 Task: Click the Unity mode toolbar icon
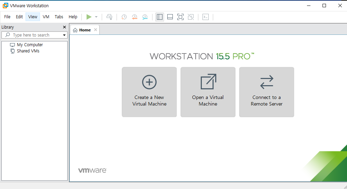pos(191,17)
